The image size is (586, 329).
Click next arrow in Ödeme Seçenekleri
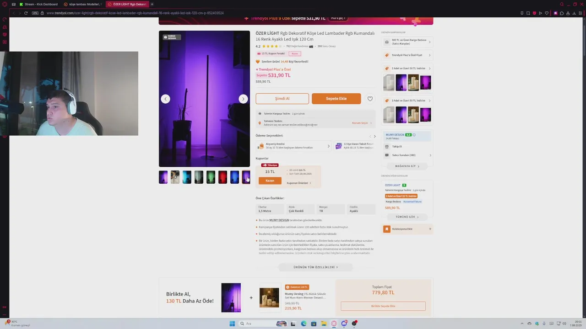tap(374, 136)
